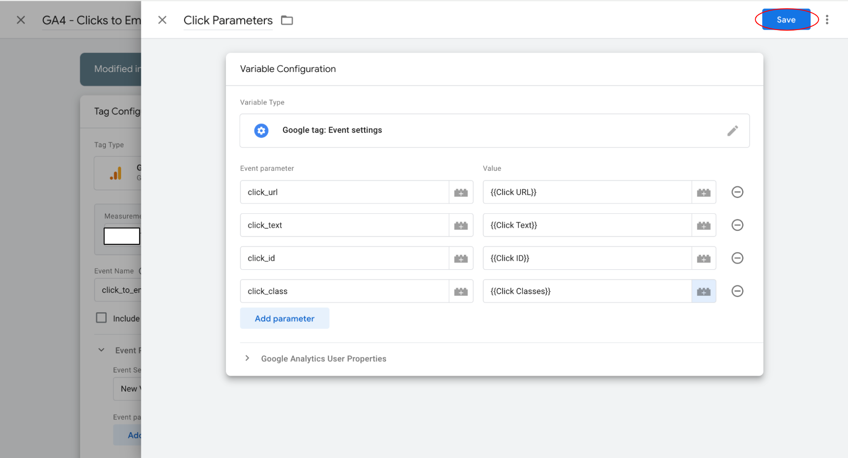This screenshot has height=458, width=848.
Task: Click the click_text parameter name field
Action: pos(344,225)
